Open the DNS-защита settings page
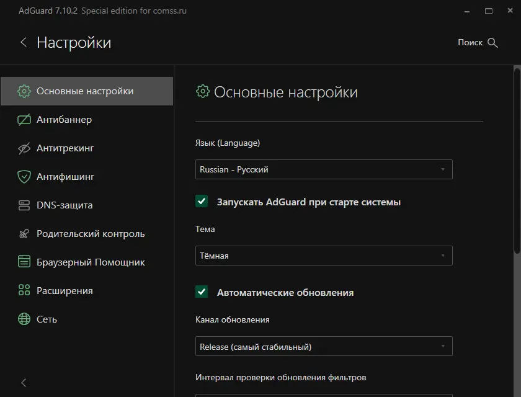 point(65,205)
